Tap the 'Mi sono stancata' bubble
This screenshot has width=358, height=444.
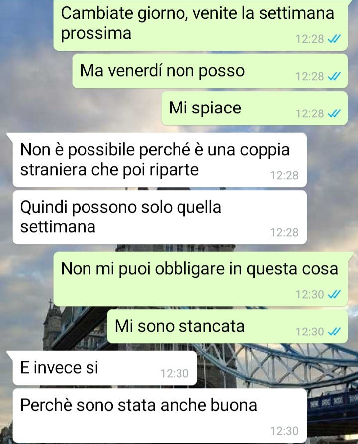point(227,326)
